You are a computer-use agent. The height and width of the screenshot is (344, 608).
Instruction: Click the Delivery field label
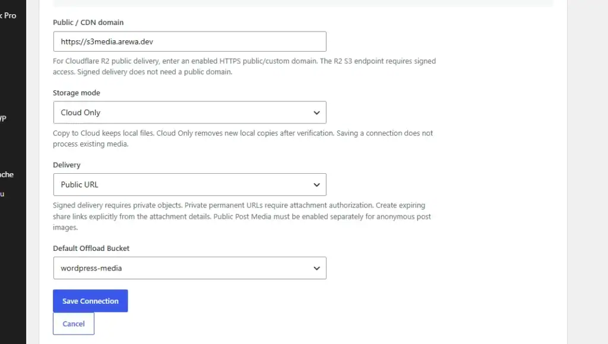coord(66,165)
